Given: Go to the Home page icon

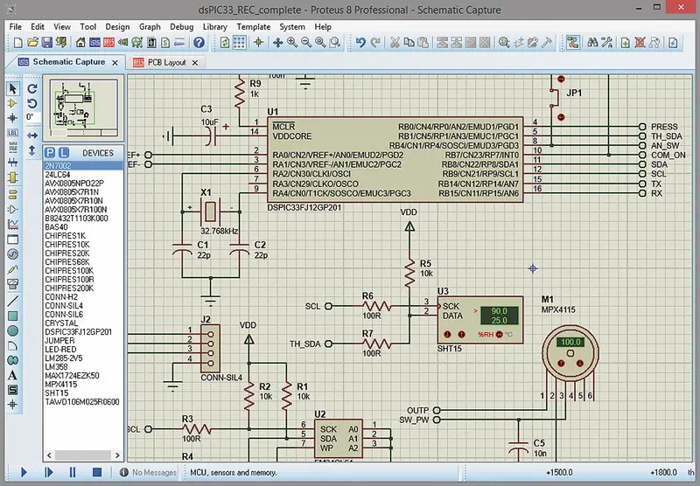Looking at the screenshot, I should (x=80, y=43).
